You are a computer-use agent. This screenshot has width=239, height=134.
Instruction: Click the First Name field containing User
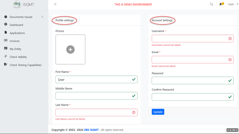pos(93,80)
